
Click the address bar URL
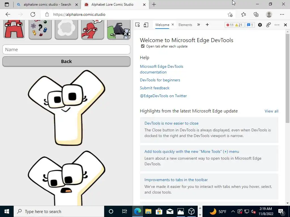tap(79, 15)
